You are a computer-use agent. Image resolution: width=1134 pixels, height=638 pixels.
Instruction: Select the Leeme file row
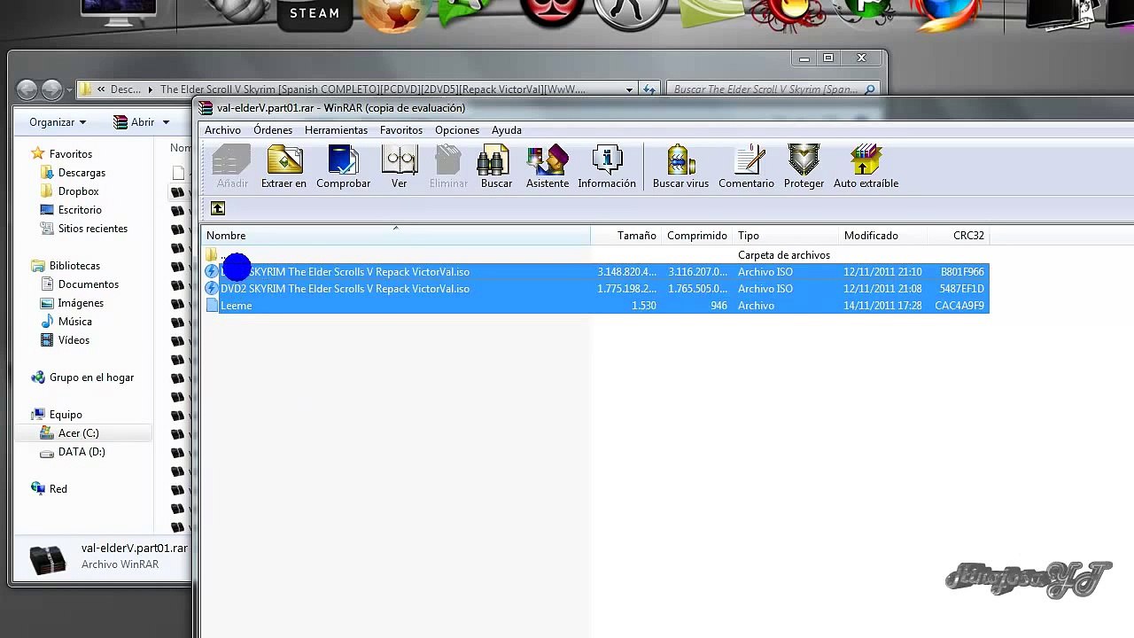click(x=596, y=306)
